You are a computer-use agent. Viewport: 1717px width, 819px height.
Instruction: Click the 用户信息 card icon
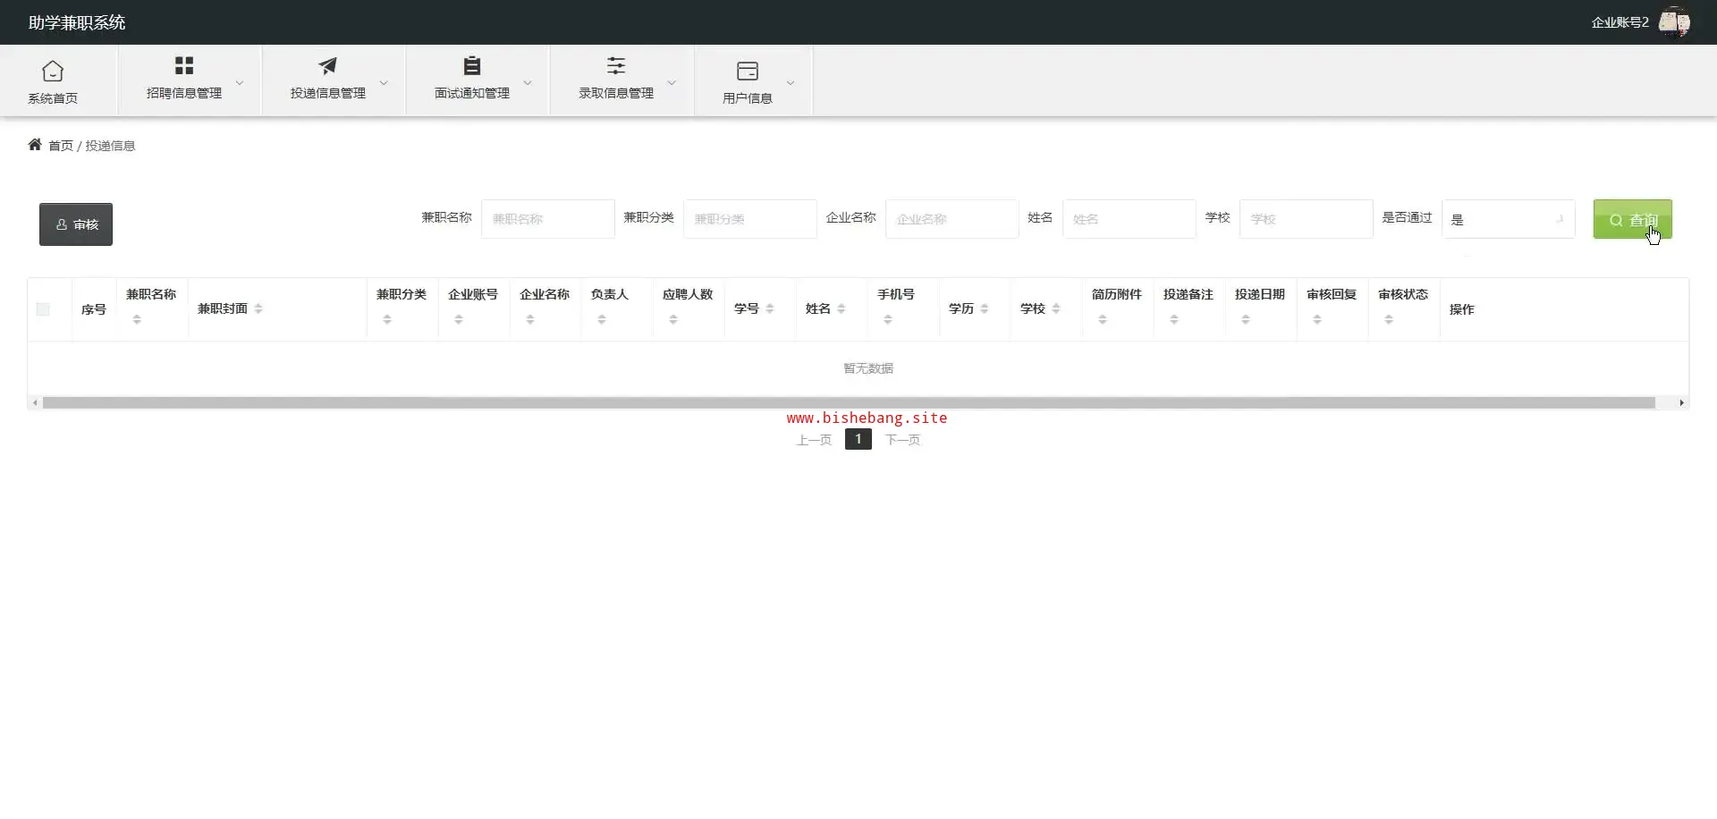tap(748, 71)
